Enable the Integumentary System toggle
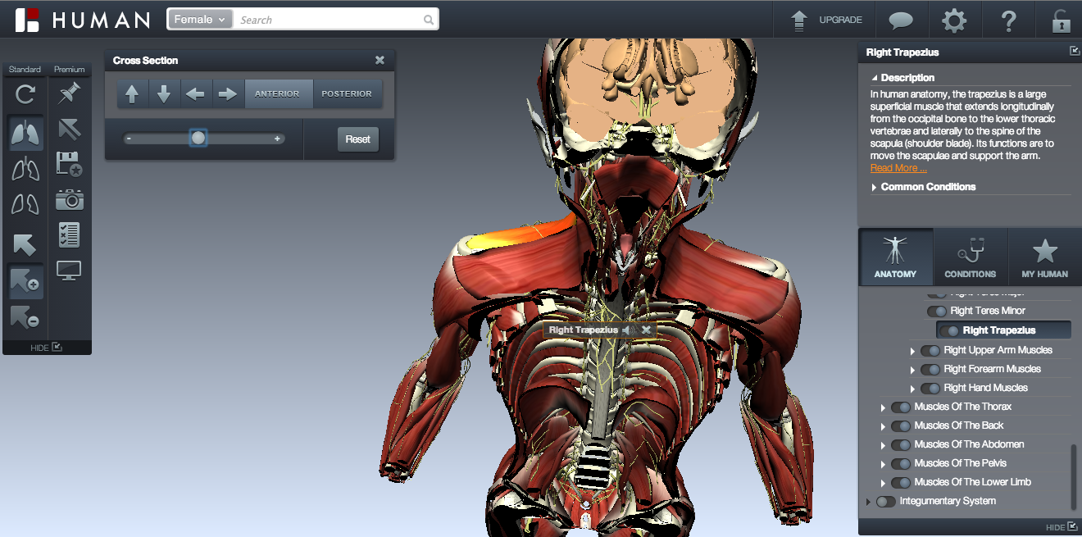Screen dimensions: 1082x537 (x=885, y=501)
